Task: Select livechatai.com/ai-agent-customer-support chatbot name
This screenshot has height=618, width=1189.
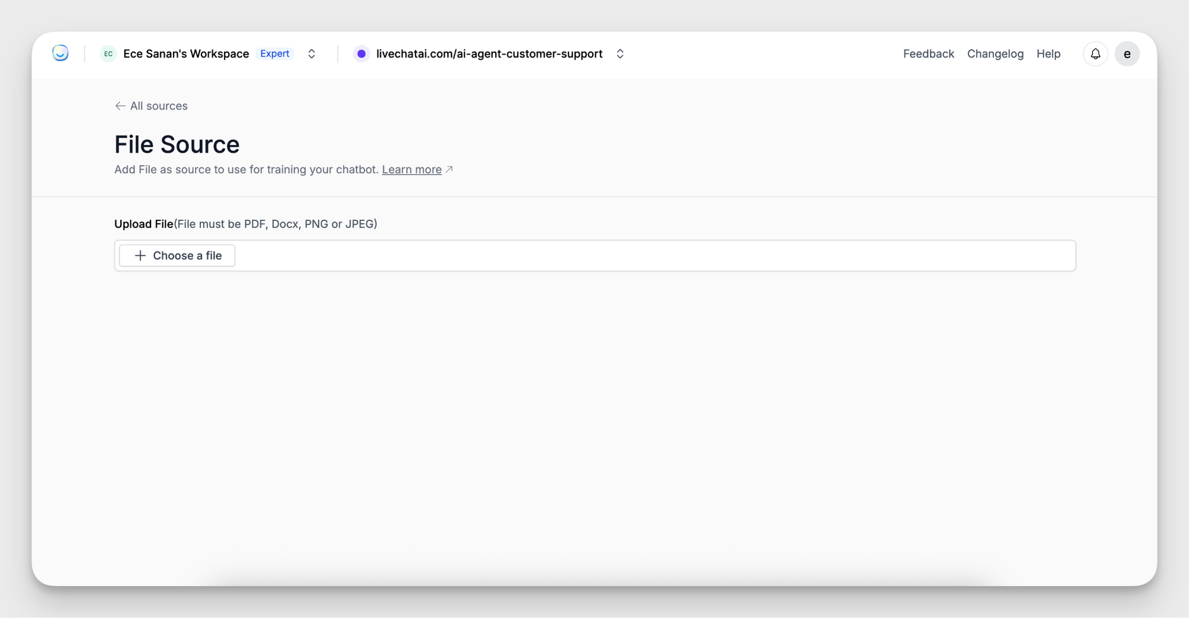Action: click(x=489, y=54)
